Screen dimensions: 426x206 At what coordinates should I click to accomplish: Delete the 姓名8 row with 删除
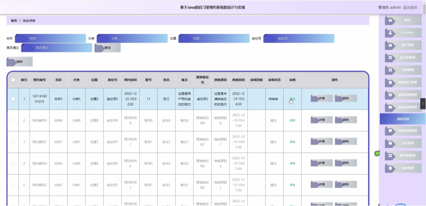pos(346,120)
